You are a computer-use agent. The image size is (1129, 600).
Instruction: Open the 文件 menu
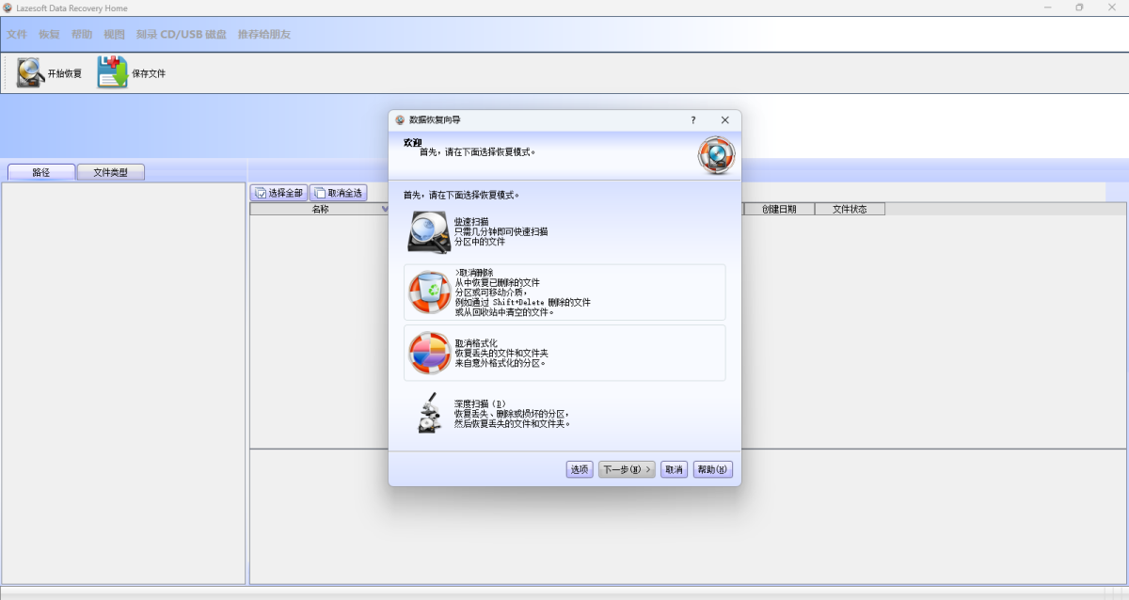(x=17, y=34)
